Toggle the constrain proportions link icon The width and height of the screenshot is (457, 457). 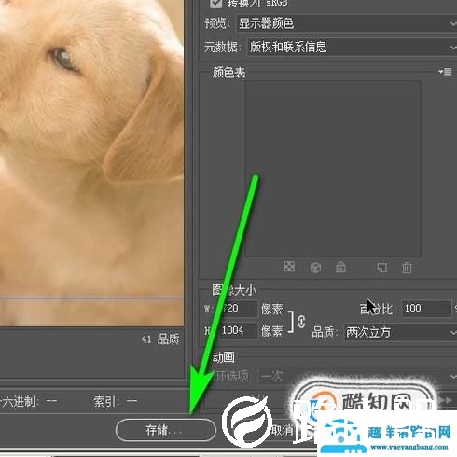point(301,322)
